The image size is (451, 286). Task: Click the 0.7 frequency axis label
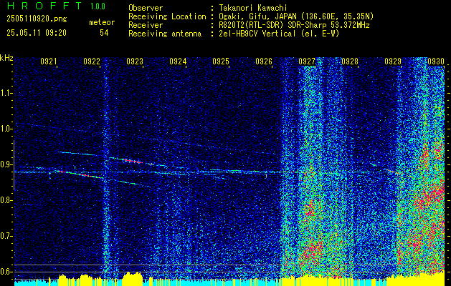click(x=6, y=236)
